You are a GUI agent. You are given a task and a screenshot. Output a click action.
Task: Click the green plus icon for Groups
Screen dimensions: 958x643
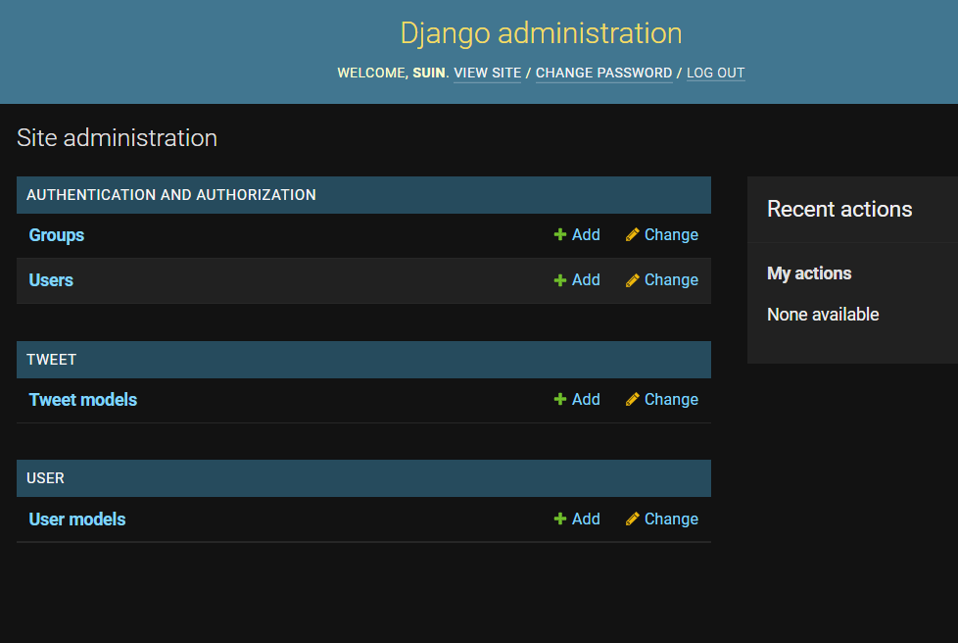(559, 234)
